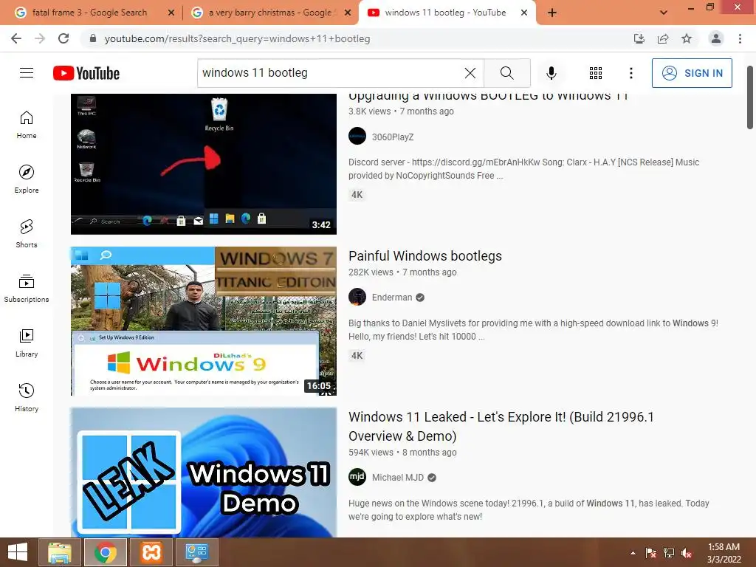
Task: Open the Windows Start button
Action: click(x=18, y=552)
